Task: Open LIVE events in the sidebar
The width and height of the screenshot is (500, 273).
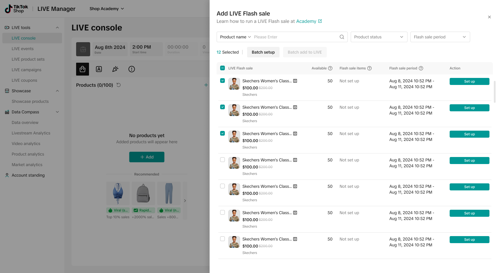Action: pos(23,49)
